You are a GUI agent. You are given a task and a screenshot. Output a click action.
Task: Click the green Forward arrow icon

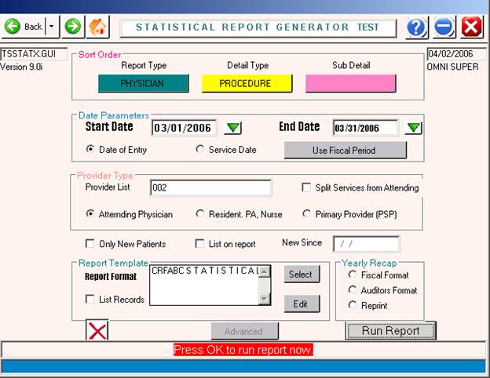72,27
